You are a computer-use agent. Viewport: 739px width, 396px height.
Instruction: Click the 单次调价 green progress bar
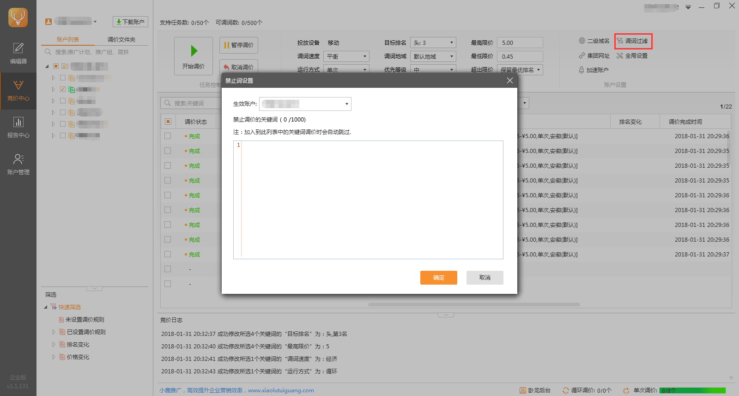[692, 390]
